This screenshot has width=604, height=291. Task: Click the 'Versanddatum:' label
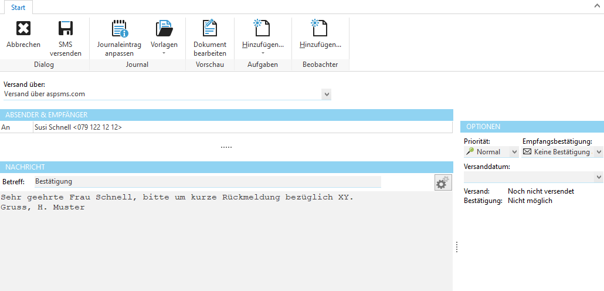pos(487,167)
